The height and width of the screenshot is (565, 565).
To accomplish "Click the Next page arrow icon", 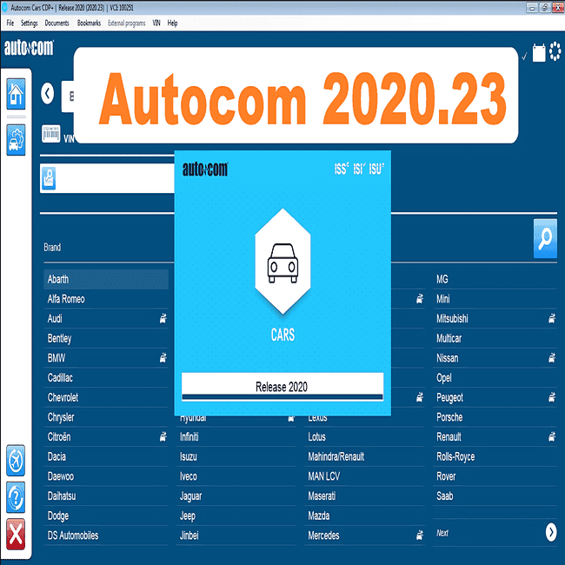I will coord(551,532).
